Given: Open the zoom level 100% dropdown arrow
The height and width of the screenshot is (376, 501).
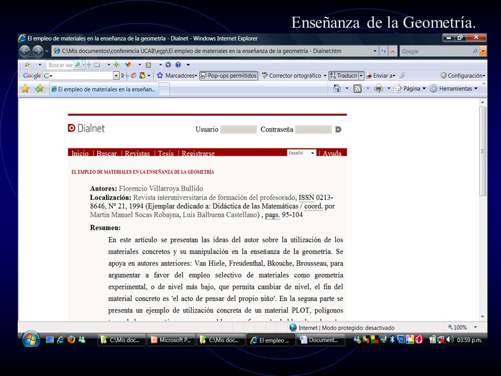Looking at the screenshot, I should point(475,327).
